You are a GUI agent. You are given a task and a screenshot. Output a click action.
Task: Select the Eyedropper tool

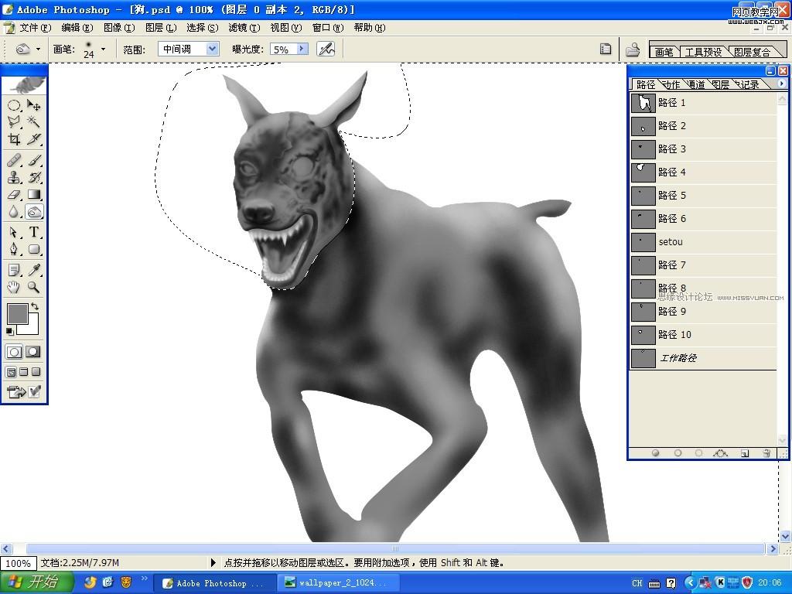(x=34, y=270)
